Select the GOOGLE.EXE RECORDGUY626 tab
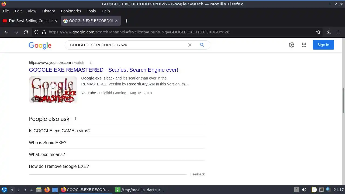 pos(91,21)
